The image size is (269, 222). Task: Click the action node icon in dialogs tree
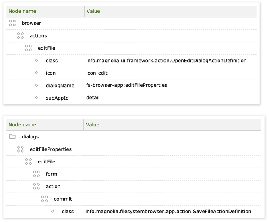37,187
